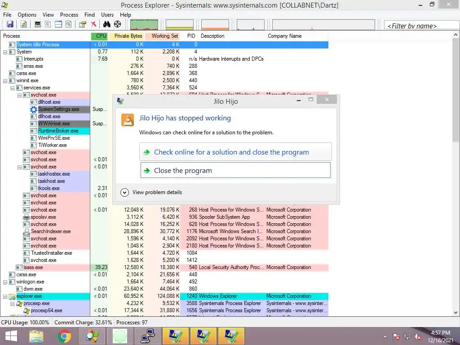Open Google Chrome from the taskbar
Screen dimensions: 460x345
coord(64,336)
